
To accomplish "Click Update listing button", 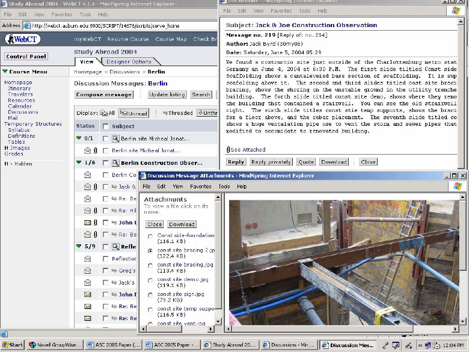I will click(x=167, y=94).
